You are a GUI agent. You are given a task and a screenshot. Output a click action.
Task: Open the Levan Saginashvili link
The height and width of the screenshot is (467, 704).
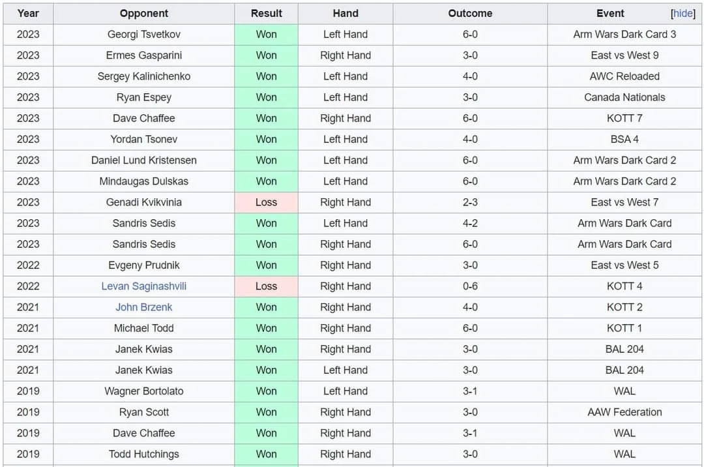[143, 286]
